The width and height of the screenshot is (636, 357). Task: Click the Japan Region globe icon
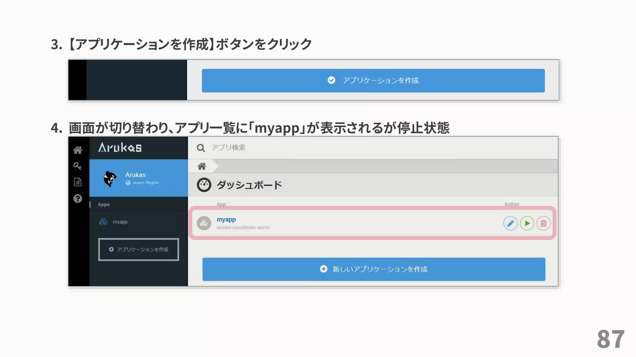128,183
